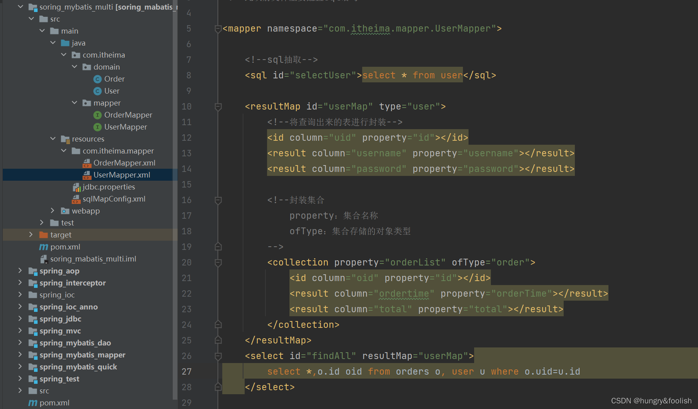Click the OrderMapper interface icon
The width and height of the screenshot is (698, 409).
coord(97,115)
